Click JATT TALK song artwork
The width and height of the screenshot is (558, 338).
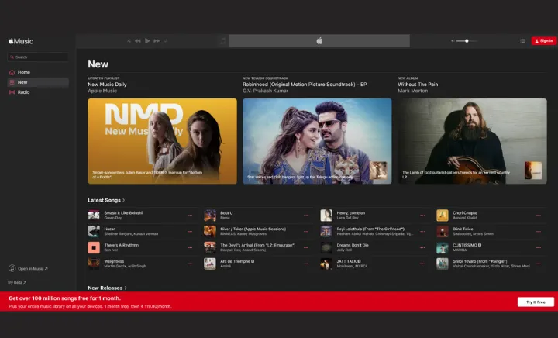click(326, 264)
